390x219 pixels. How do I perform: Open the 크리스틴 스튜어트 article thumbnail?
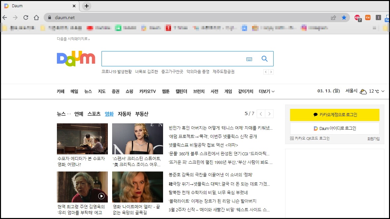(x=138, y=139)
